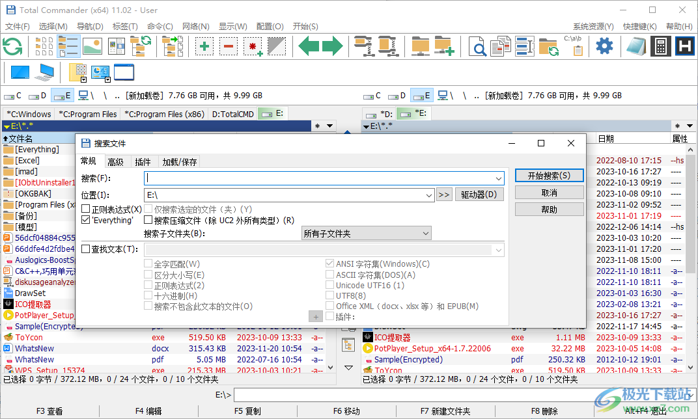Click F7 新建文件夹 button
The image size is (698, 419).
pyautogui.click(x=445, y=411)
